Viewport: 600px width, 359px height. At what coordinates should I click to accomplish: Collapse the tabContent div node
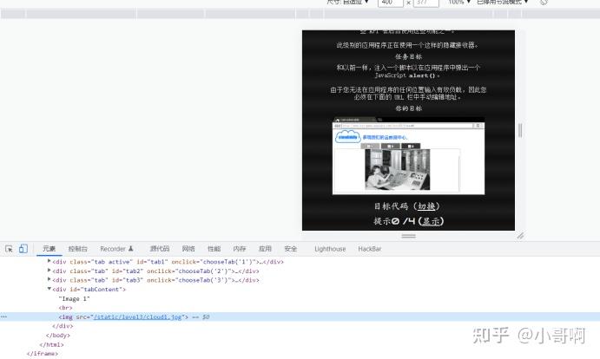pos(49,289)
